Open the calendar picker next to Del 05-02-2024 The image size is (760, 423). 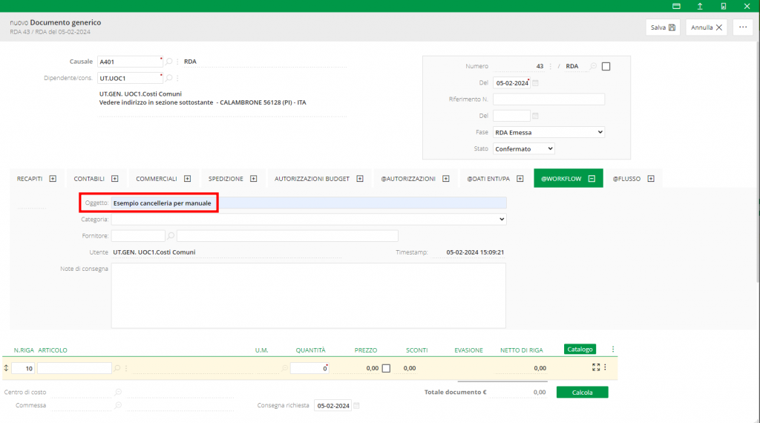click(536, 83)
